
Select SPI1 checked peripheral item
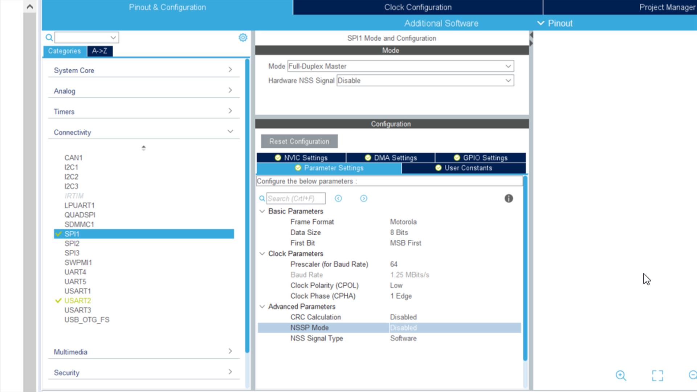pos(72,234)
